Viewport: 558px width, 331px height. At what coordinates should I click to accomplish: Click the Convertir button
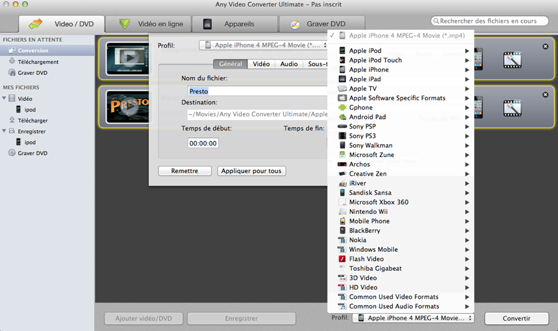516,319
